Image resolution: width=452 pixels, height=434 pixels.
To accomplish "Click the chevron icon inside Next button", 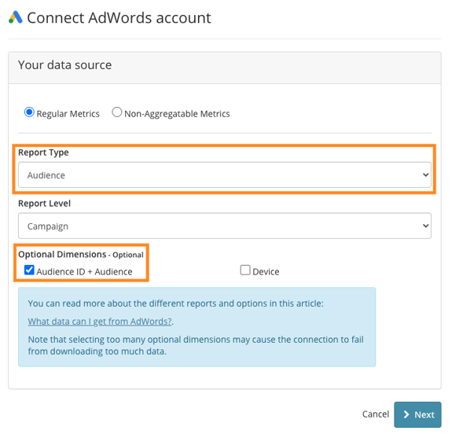I will tap(406, 414).
